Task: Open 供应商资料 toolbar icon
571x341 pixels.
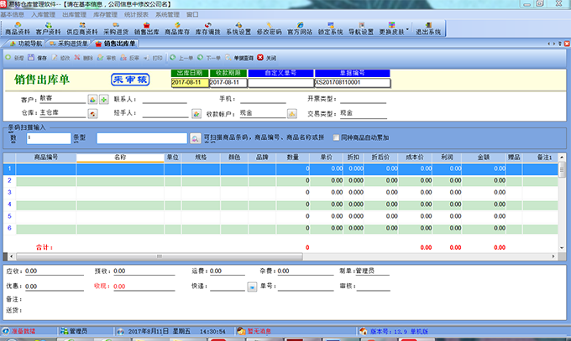Action: coord(82,28)
